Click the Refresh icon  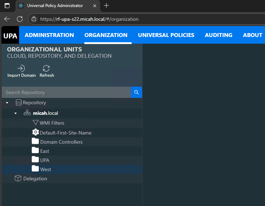(46, 68)
